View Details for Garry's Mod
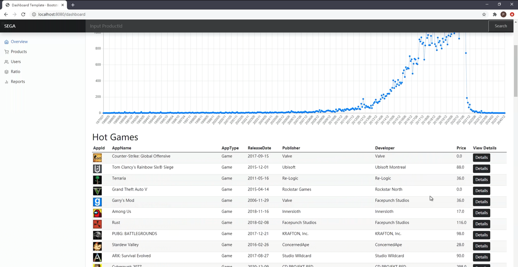518x267 pixels. tap(481, 202)
